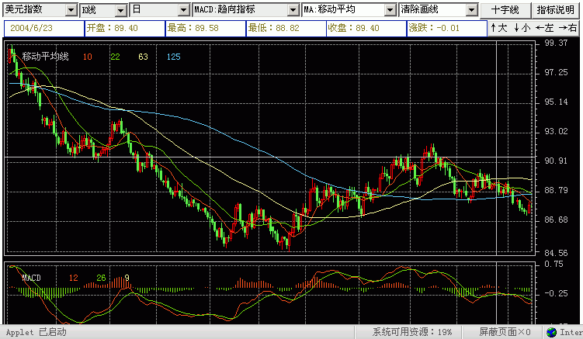Click the 84.56 price axis label
Screen dimensions: 583x339
pos(557,253)
